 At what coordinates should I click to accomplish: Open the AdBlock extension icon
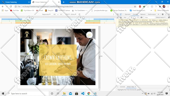click(x=140, y=6)
